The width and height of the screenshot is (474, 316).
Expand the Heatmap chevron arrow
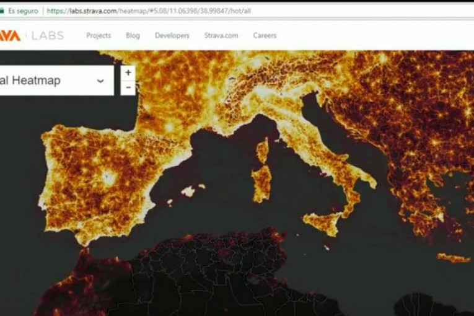100,81
